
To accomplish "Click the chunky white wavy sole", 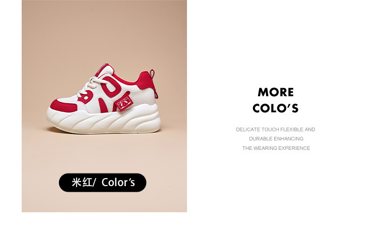I will pyautogui.click(x=104, y=120).
